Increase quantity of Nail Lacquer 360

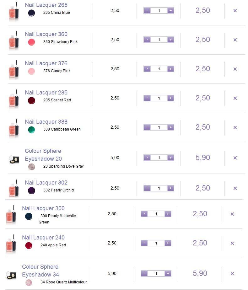pos(170,40)
